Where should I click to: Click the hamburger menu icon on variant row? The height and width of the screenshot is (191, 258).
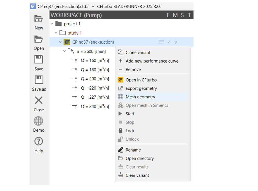(161, 42)
